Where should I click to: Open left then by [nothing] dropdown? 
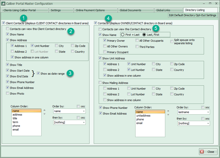(69, 122)
